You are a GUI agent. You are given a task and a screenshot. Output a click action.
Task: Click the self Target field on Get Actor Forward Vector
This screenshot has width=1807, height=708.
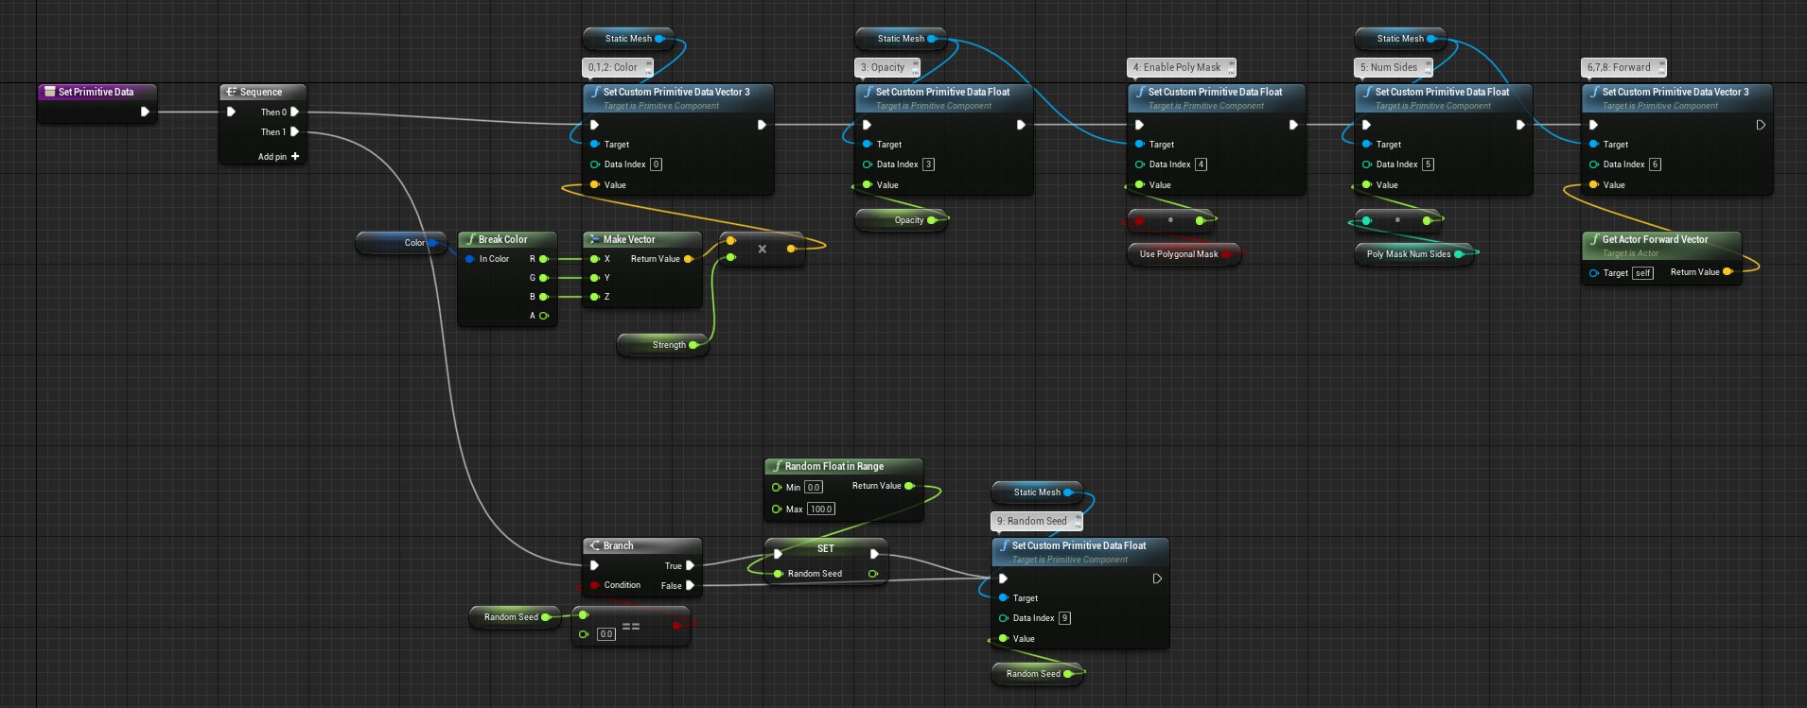(x=1642, y=273)
